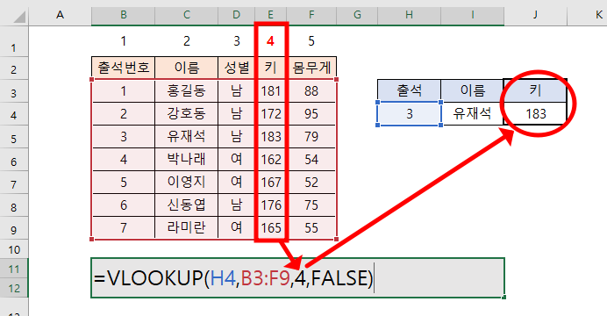
Task: Click the weight value 75
Action: 311,205
